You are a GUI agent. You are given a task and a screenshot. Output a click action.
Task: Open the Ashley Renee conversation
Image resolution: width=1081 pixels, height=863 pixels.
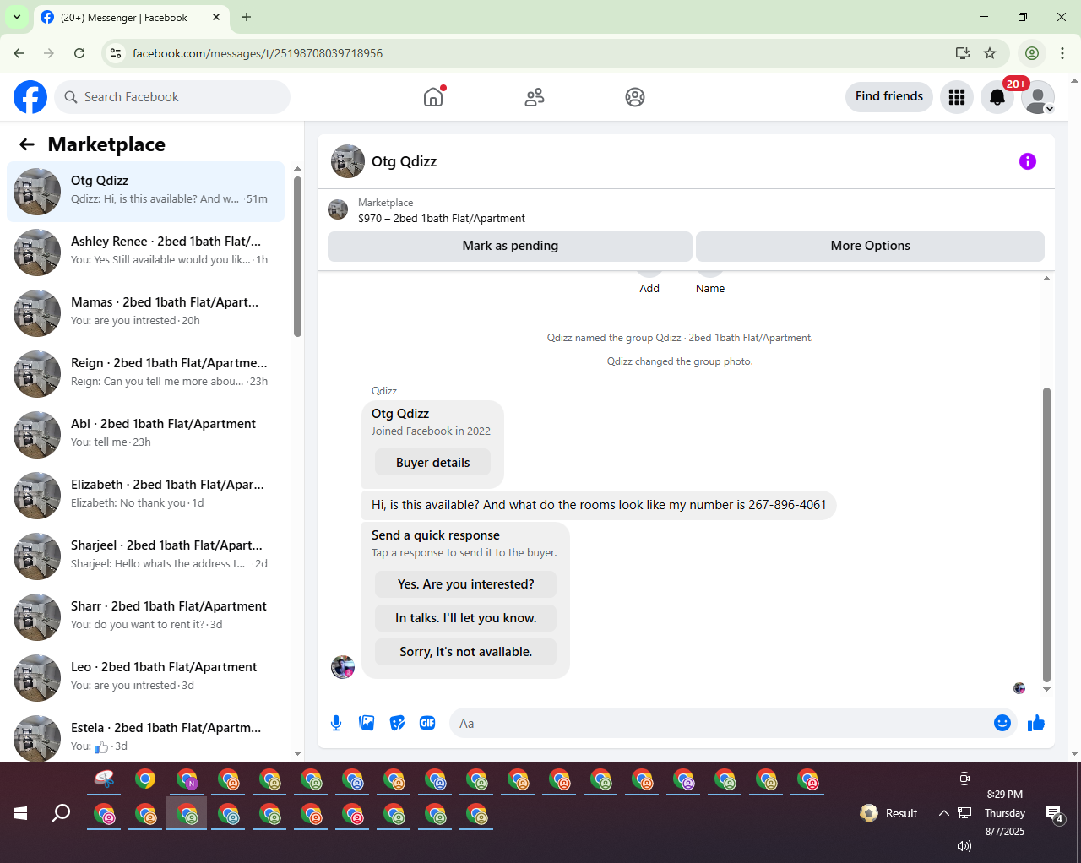coord(145,252)
